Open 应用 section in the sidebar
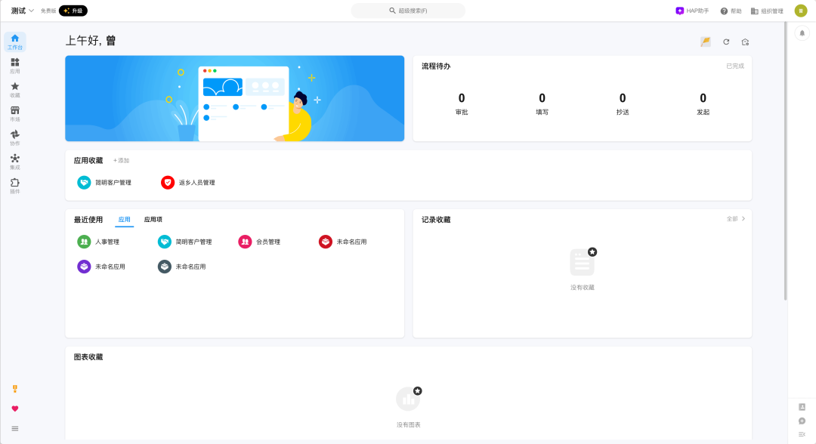Image resolution: width=816 pixels, height=444 pixels. pos(14,66)
